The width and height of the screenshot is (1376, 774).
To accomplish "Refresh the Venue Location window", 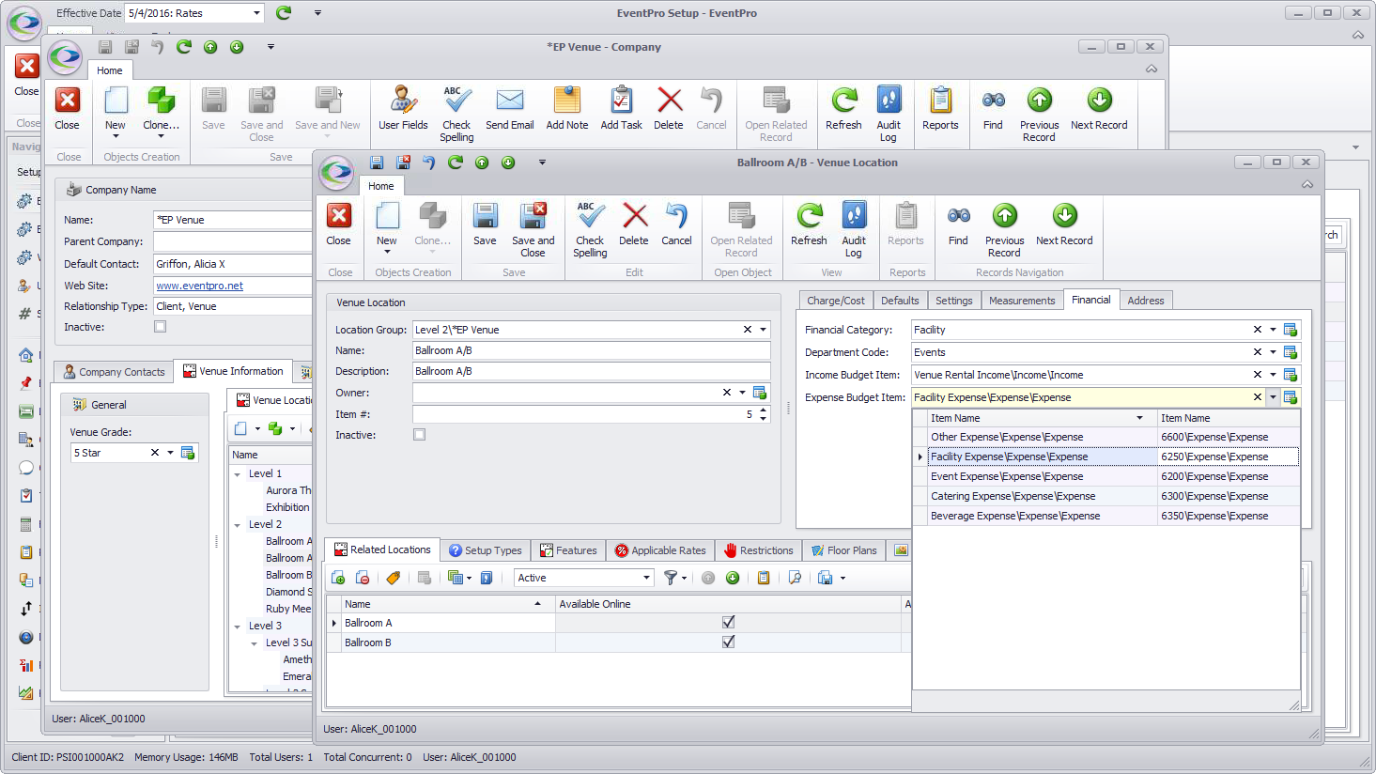I will coord(809,225).
